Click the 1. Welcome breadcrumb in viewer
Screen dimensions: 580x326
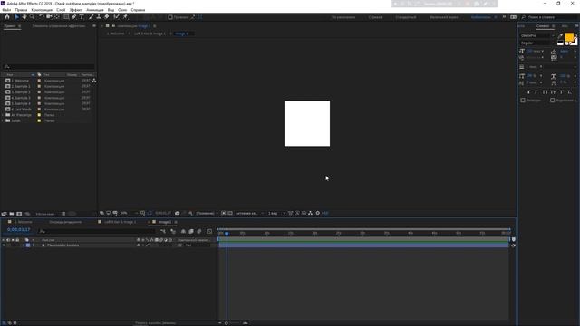116,34
